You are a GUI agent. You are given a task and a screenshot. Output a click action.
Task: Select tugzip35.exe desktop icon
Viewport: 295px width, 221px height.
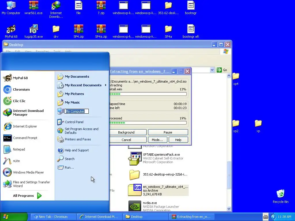[33, 31]
